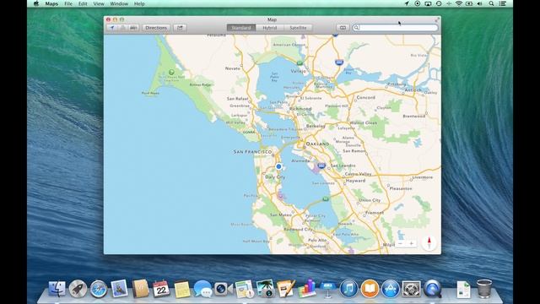
Task: Open Maps icon in the Dock
Action: click(x=244, y=289)
